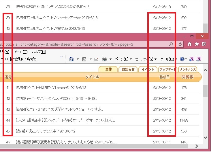This screenshot has width=211, height=152.
Task: Open the ツール(T) menu in menu bar
Action: 21,52
